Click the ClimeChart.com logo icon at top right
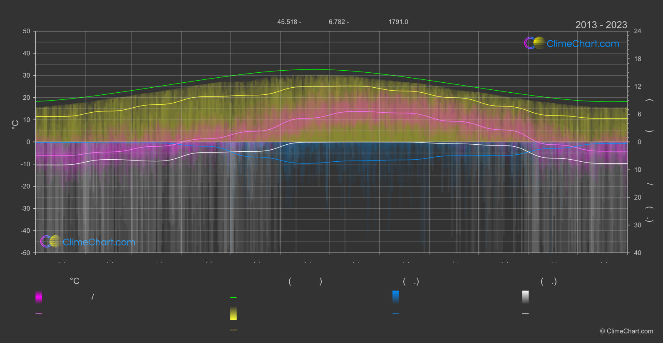The width and height of the screenshot is (663, 343). [534, 43]
